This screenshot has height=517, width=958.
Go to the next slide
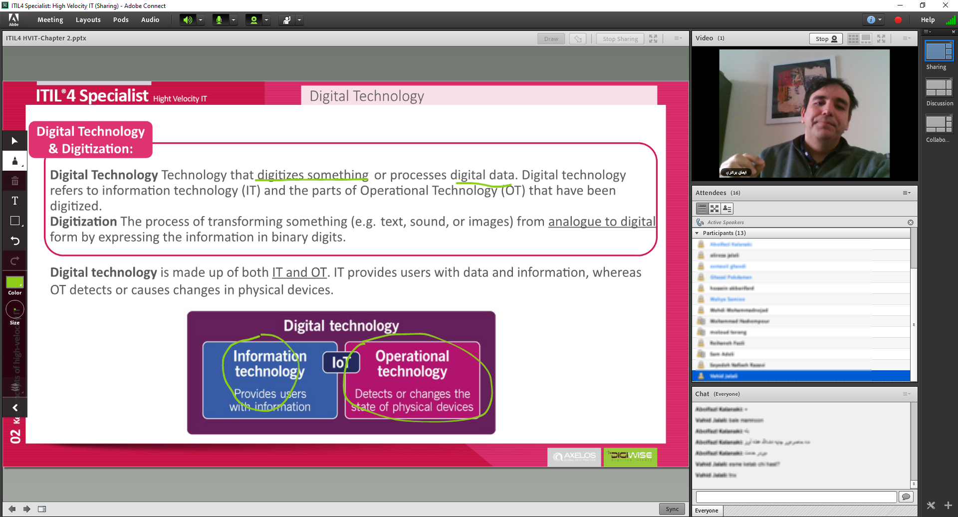click(x=27, y=510)
